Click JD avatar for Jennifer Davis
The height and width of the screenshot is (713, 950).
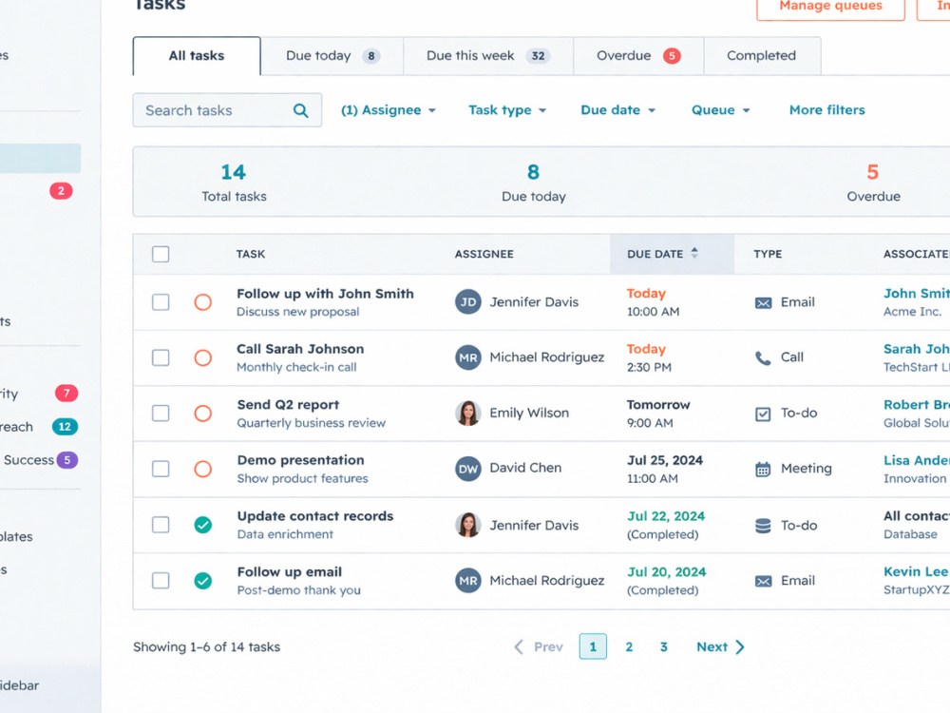click(467, 302)
